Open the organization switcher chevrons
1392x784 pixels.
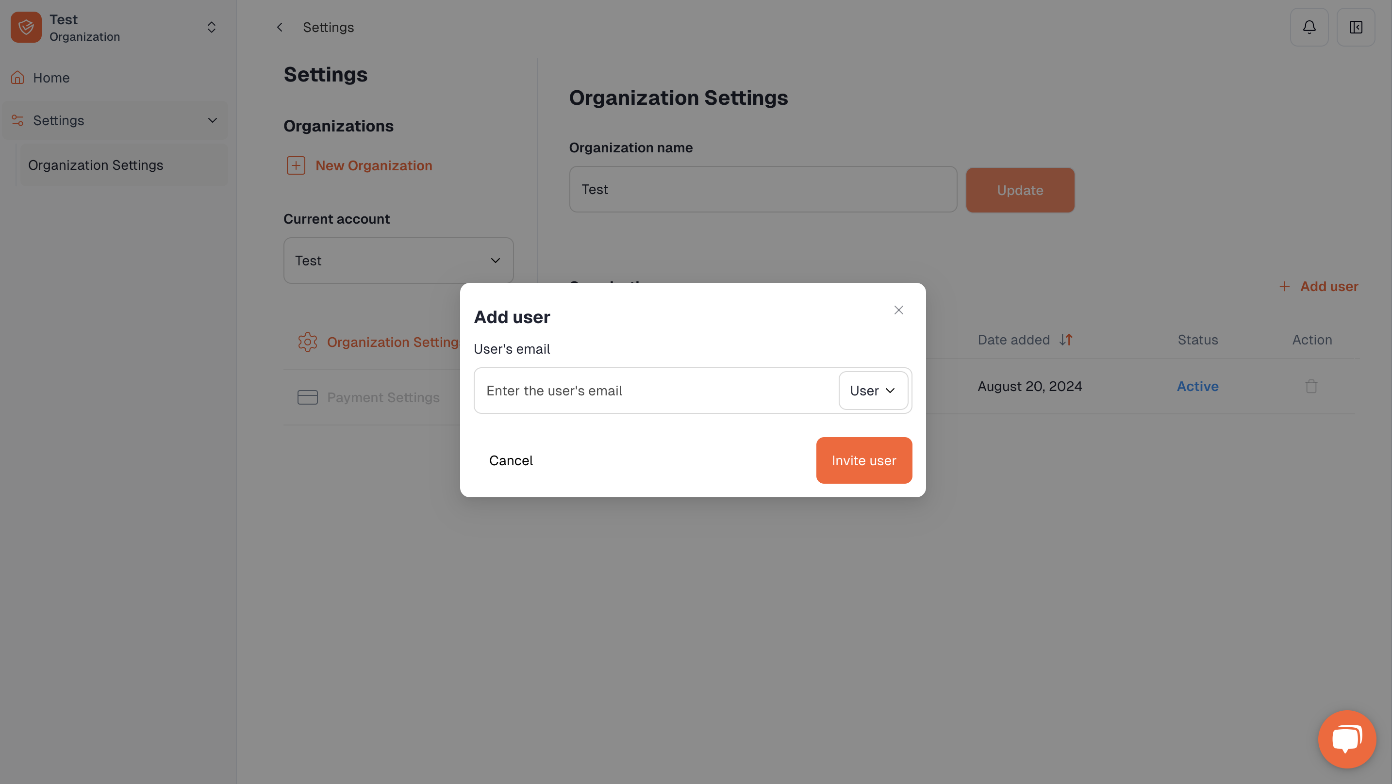[x=211, y=27]
